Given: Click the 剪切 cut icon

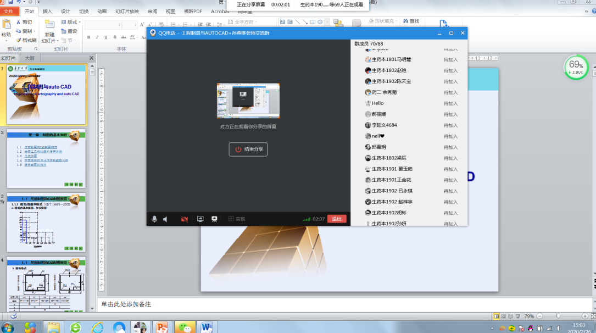Looking at the screenshot, I should pyautogui.click(x=24, y=22).
